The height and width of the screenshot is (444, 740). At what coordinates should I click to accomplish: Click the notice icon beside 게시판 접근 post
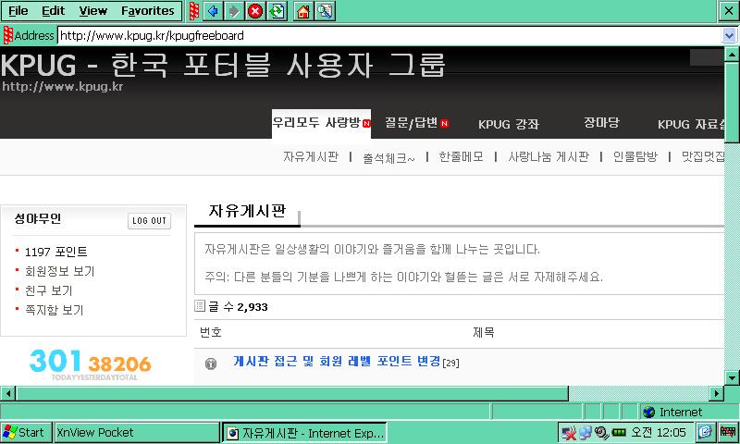coord(211,364)
